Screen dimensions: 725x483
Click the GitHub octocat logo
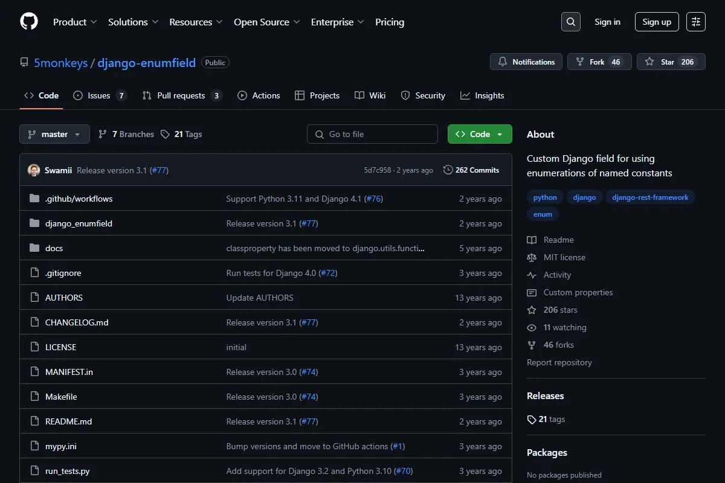(x=29, y=22)
